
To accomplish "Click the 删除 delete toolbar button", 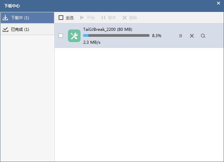I will tap(130, 18).
